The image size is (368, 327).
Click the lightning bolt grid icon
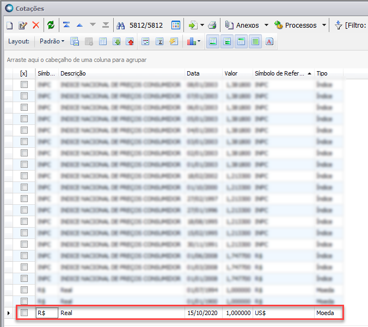(x=174, y=41)
